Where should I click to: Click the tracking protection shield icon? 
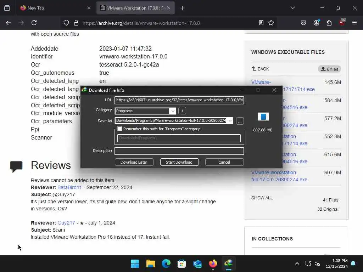click(x=66, y=23)
